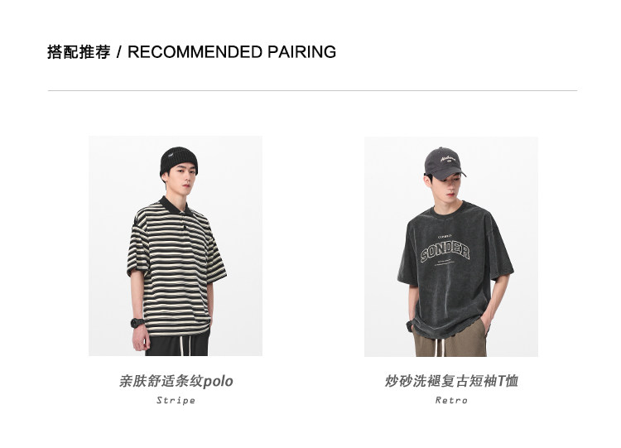Click the gray baseball cap on the right model
Image resolution: width=621 pixels, height=448 pixels.
click(445, 163)
